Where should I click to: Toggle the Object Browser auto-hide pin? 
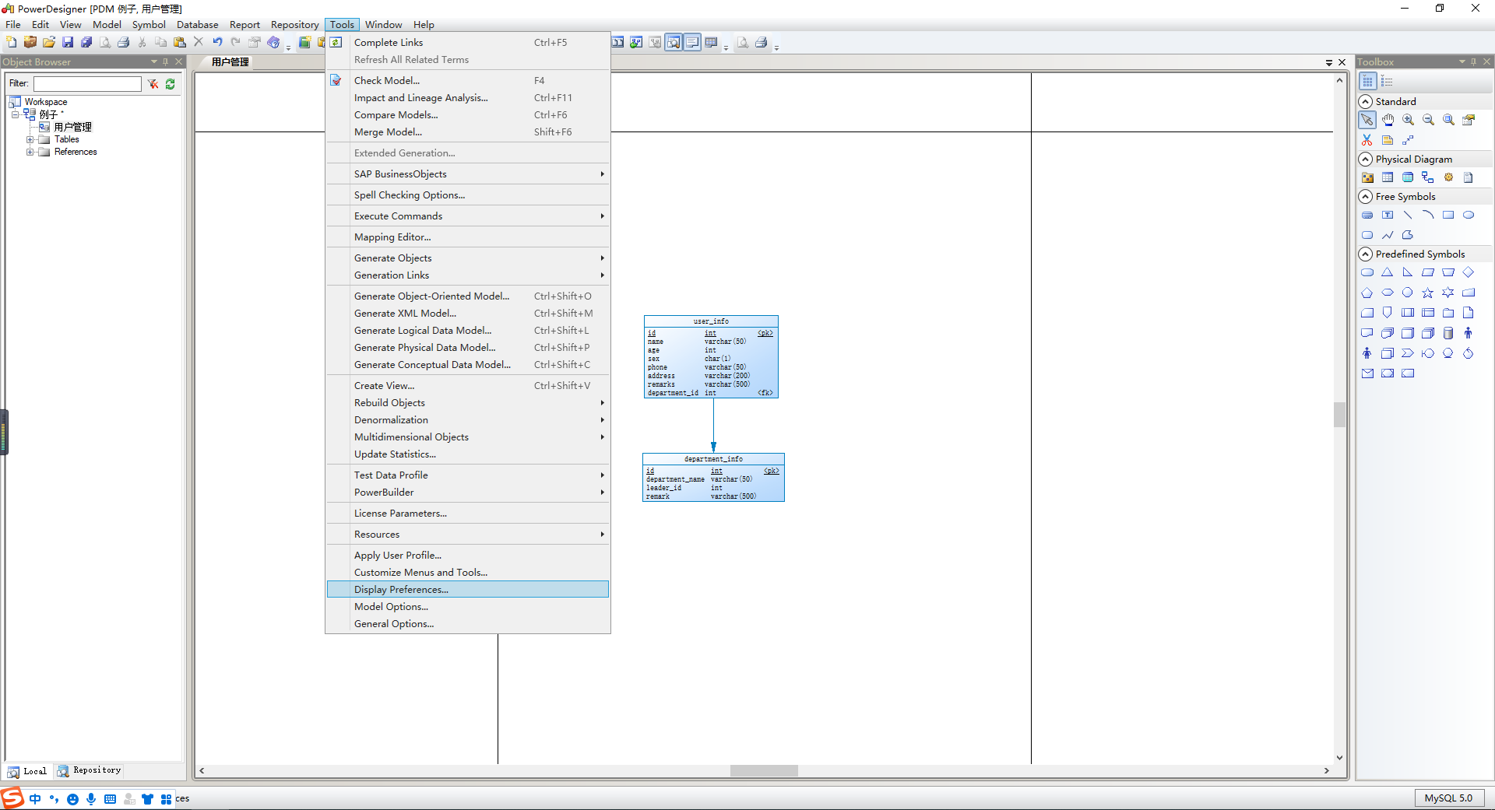point(166,61)
